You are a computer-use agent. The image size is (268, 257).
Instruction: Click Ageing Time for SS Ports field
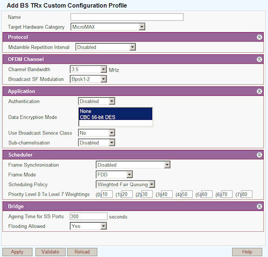coord(88,216)
